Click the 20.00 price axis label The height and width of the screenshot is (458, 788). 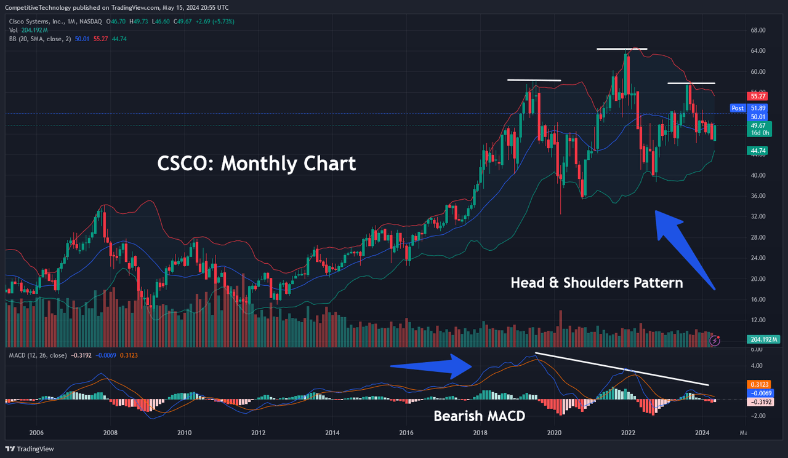[758, 278]
